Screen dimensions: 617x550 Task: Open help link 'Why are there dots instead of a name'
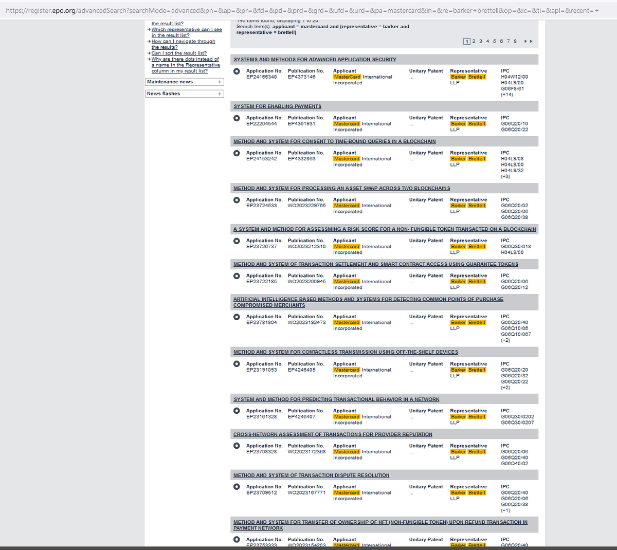pyautogui.click(x=186, y=65)
